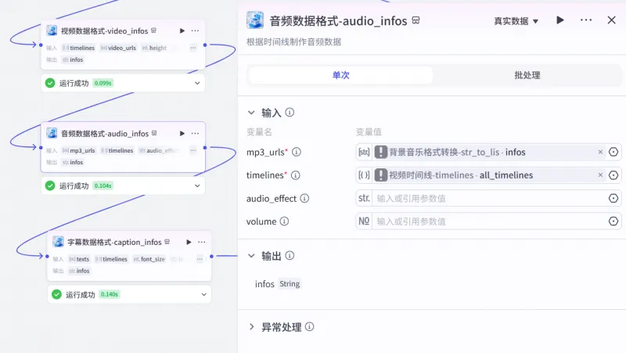Screen dimensions: 626x353
Task: Remove the mp3_urls referenced value
Action: point(600,152)
